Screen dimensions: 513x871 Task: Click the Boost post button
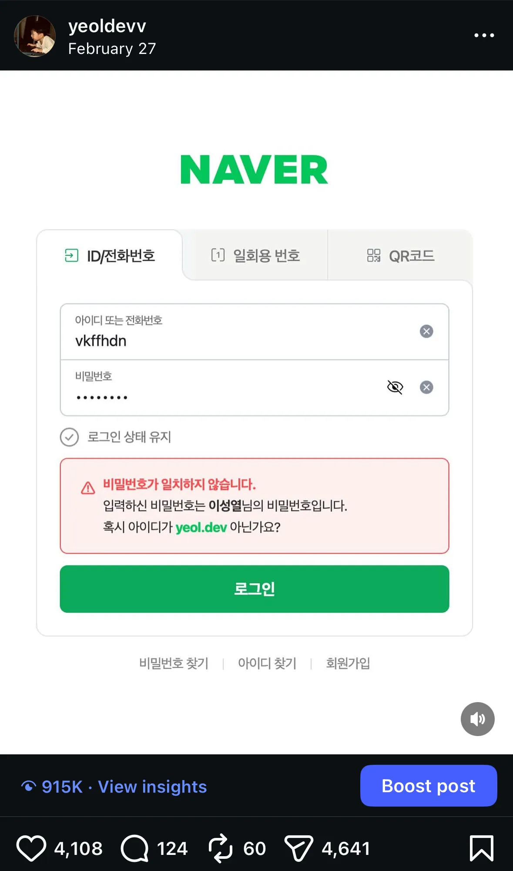[428, 786]
